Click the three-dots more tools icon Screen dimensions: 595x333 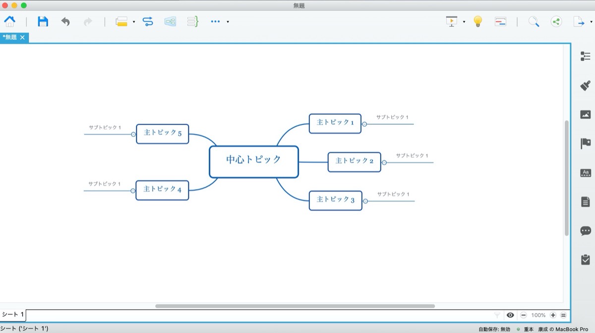[x=215, y=21]
